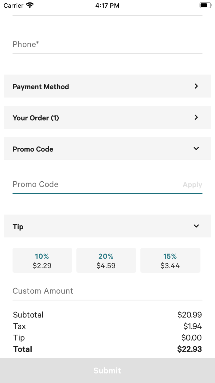Viewport: 215px width, 383px height.
Task: Open the Your Order (1) row
Action: 36,118
